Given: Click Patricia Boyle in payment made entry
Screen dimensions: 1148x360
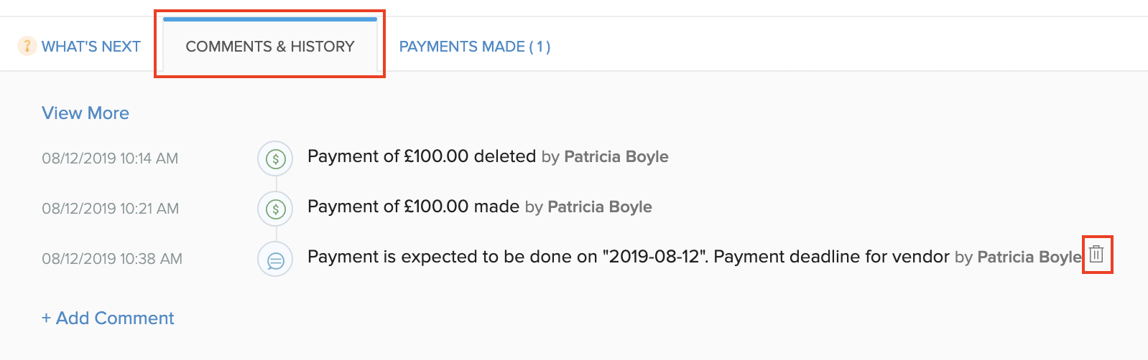Looking at the screenshot, I should pos(599,207).
